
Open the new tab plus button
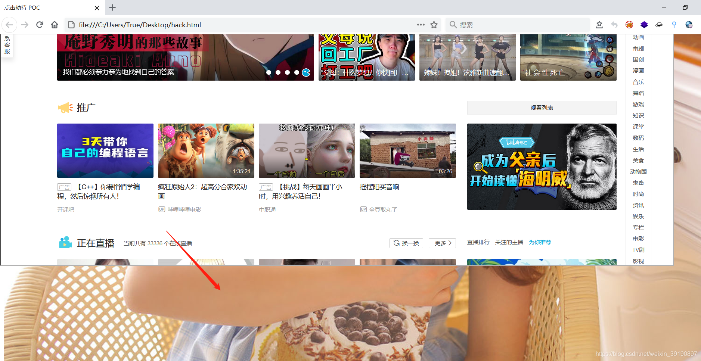[x=112, y=7]
